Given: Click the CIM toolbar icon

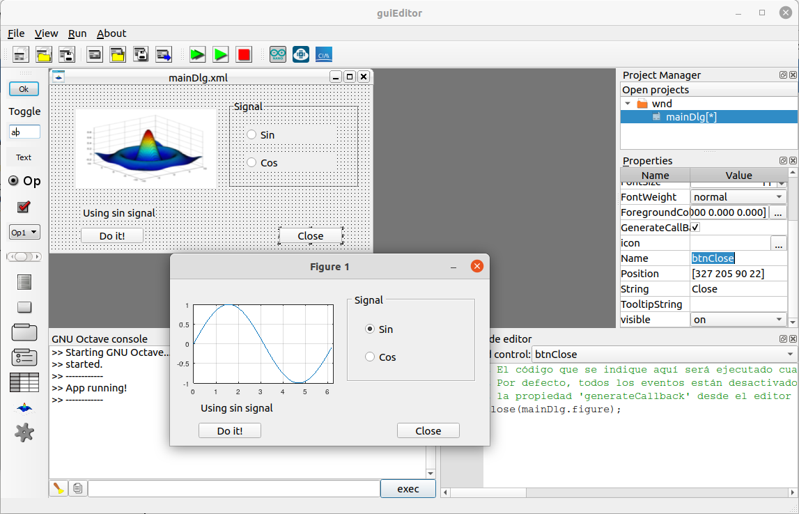Looking at the screenshot, I should (323, 54).
